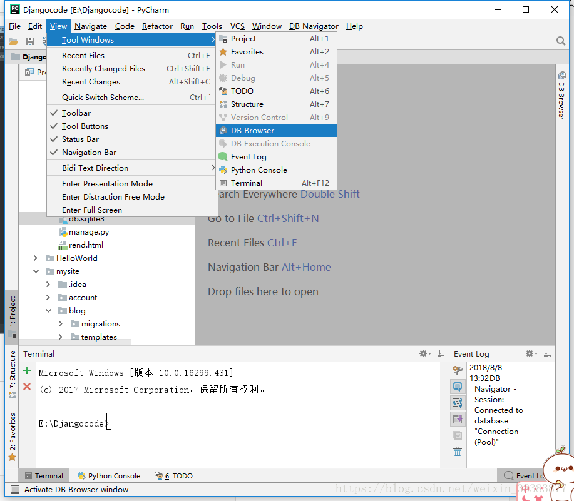
Task: Open the VCS menu
Action: (x=237, y=26)
